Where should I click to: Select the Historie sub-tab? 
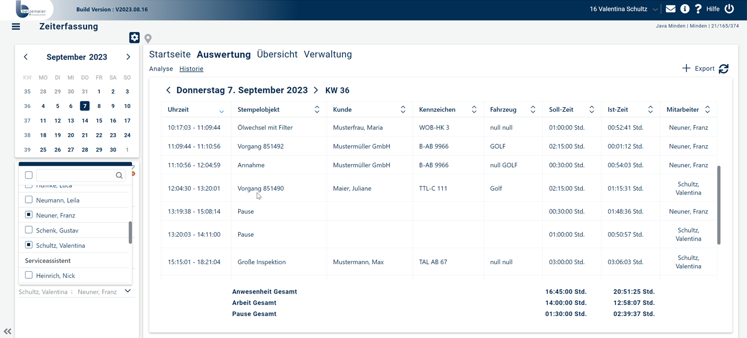[x=191, y=69]
